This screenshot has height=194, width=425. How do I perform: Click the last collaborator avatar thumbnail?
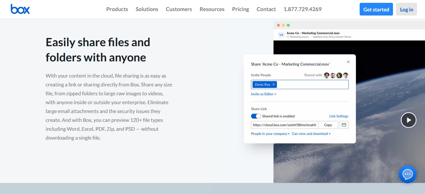[346, 75]
